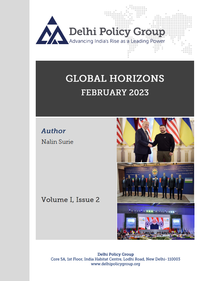This screenshot has height=281, width=200.
Task: Click the 'Volume I, Issue 2' text
Action: coord(70,200)
